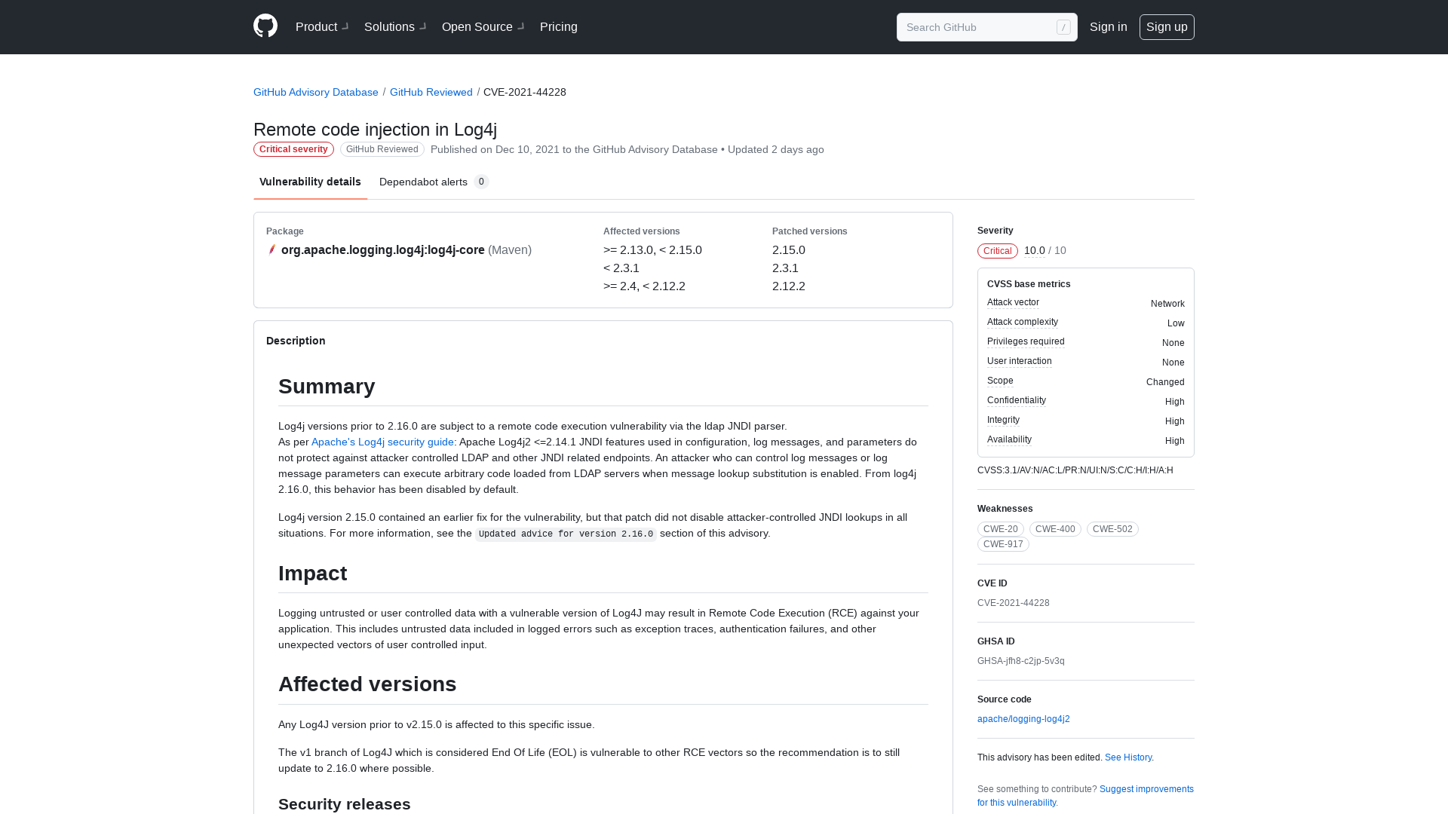Click the slash shortcut icon in search
This screenshot has width=1448, height=814.
[x=1063, y=27]
